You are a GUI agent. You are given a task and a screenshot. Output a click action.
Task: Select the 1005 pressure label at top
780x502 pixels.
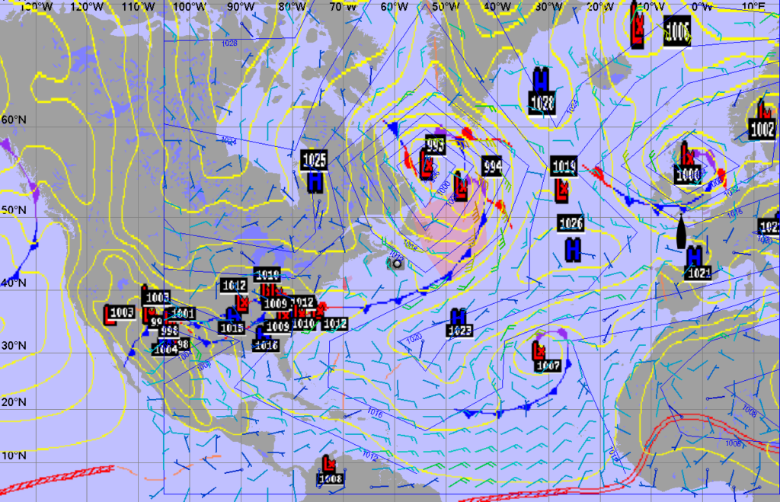pos(676,31)
